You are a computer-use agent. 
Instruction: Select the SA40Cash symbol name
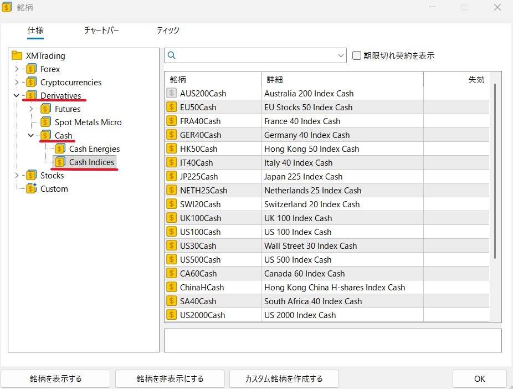pyautogui.click(x=198, y=301)
